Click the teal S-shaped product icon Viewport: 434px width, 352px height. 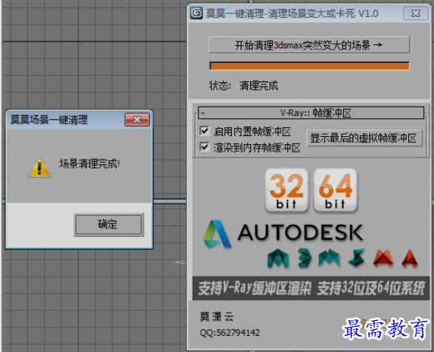pos(357,257)
